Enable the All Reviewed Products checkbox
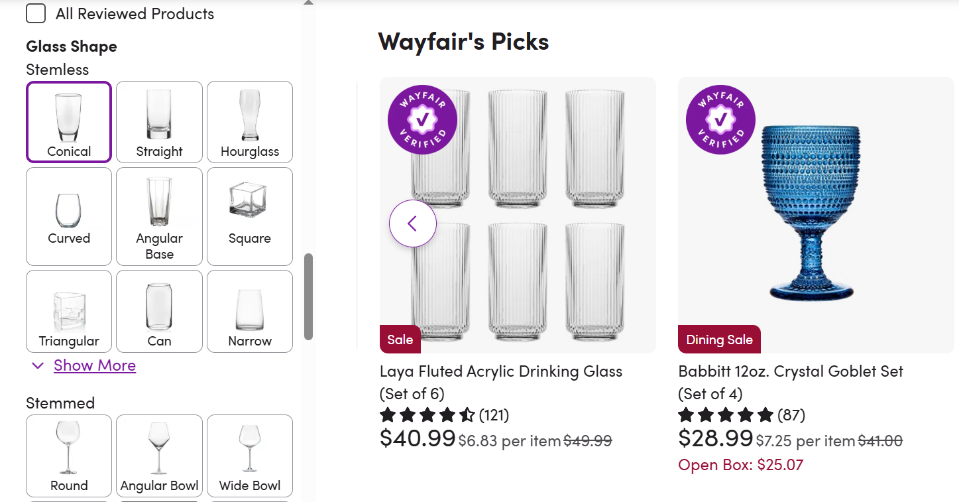Viewport: 959px width, 502px height. coord(36,13)
